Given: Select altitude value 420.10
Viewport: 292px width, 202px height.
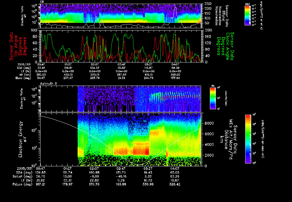Looking at the screenshot, I should coord(68,75).
